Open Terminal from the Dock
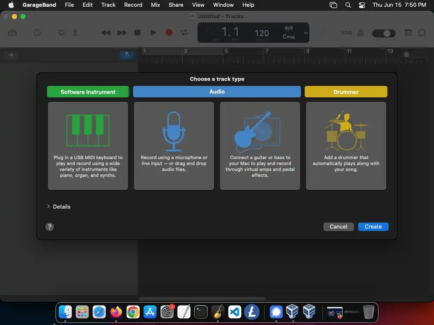The image size is (434, 325). (x=200, y=312)
